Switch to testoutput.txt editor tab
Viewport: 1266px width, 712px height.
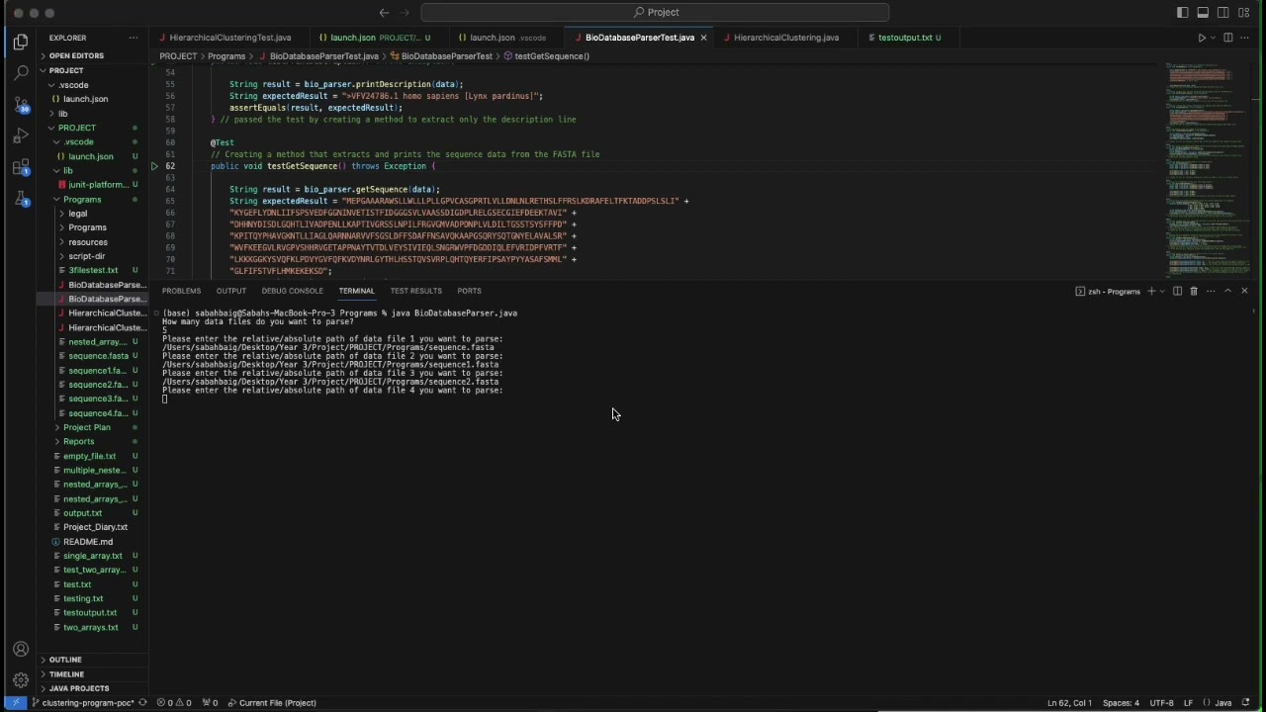[x=905, y=38]
